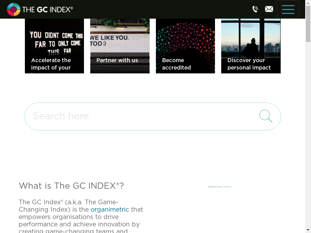Click inside the 'Search here' field
The height and width of the screenshot is (233, 311).
[x=140, y=116]
